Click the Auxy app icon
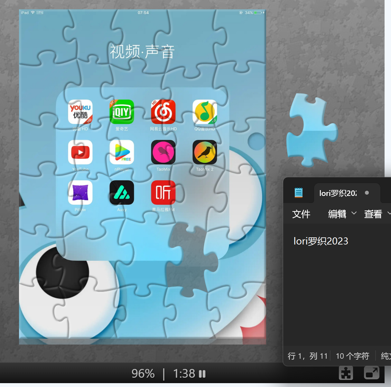Image resolution: width=391 pixels, height=387 pixels. pos(122,192)
